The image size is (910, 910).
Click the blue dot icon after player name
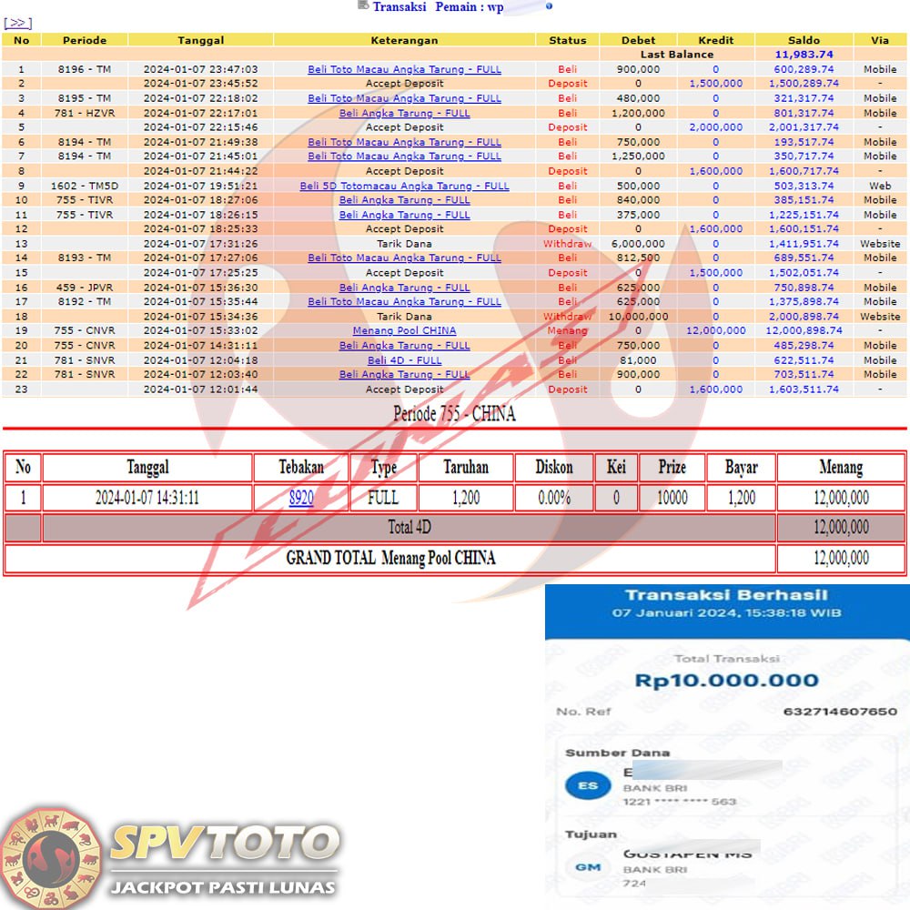pos(549,6)
